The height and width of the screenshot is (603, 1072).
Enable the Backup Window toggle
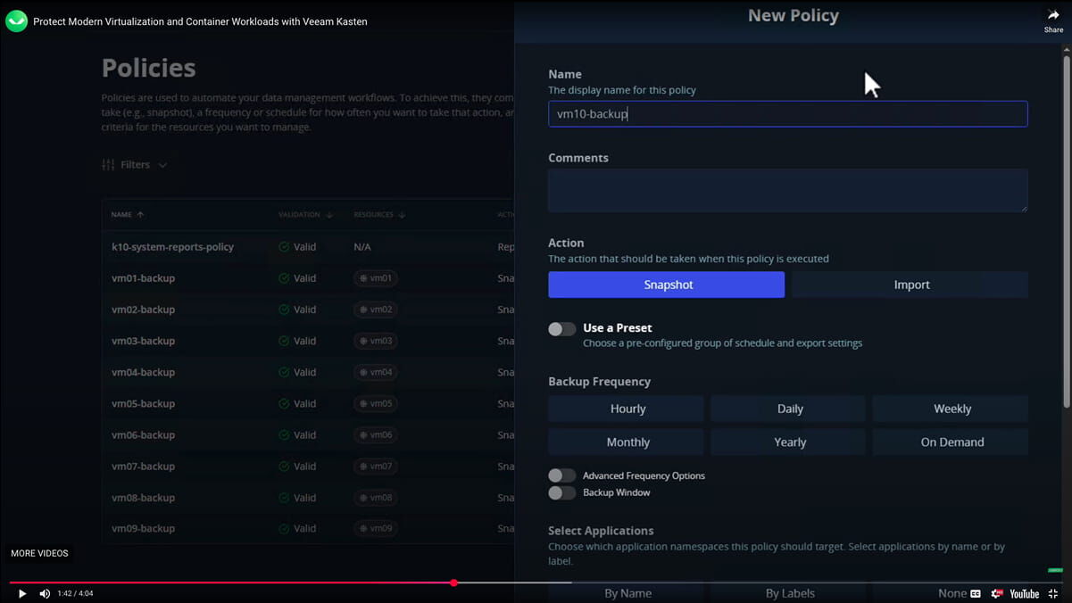pos(561,492)
